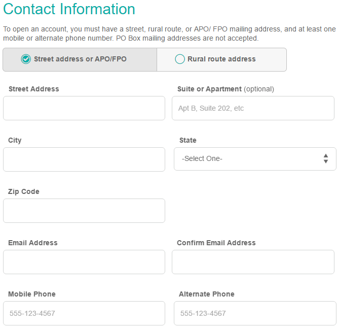
Task: Click the Alternate Phone input box
Action: pos(255,313)
